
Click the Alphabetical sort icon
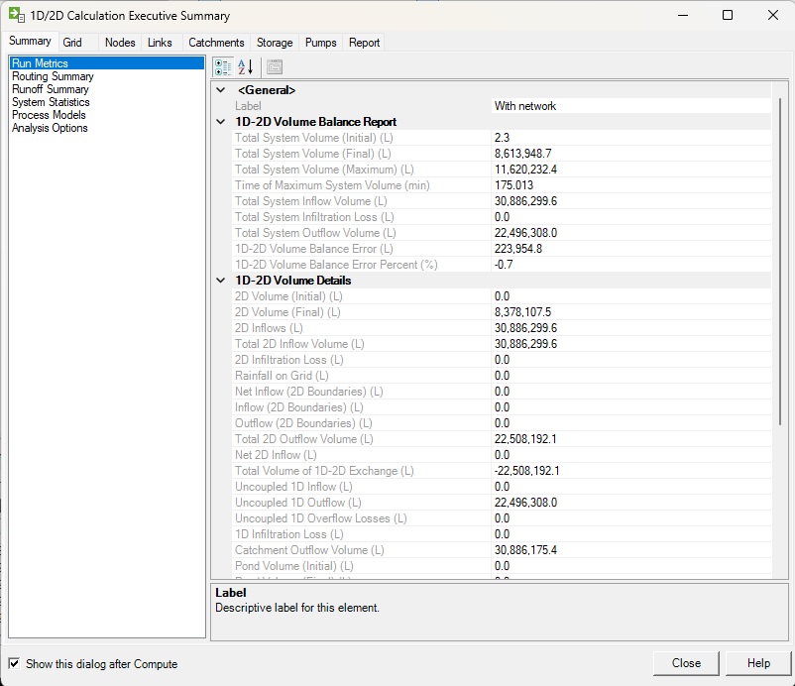246,66
